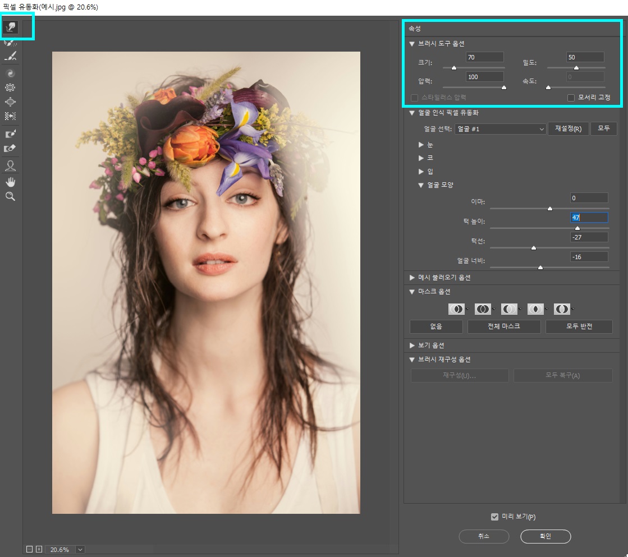Image resolution: width=628 pixels, height=557 pixels.
Task: Click the 모두 button beside 재설정
Action: [603, 128]
